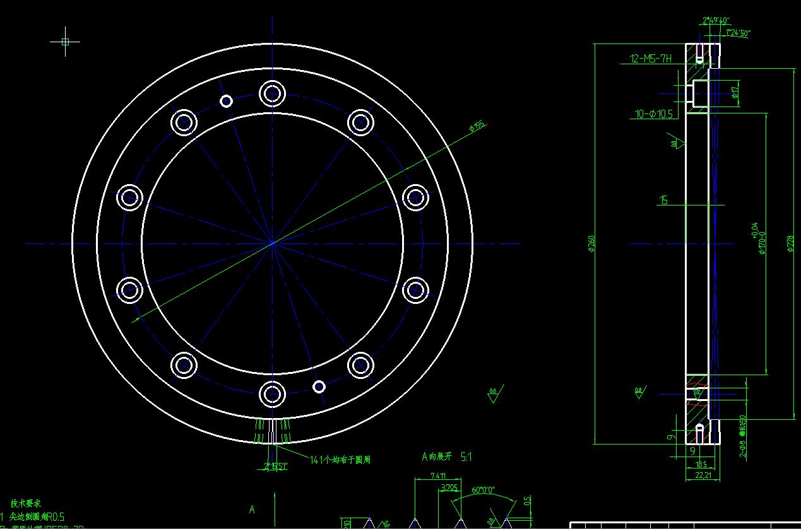The image size is (801, 529).
Task: Pick the small plain hole beside top bolt hole
Action: 227,101
